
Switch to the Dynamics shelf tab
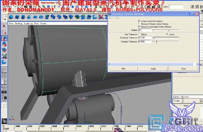coord(79,12)
